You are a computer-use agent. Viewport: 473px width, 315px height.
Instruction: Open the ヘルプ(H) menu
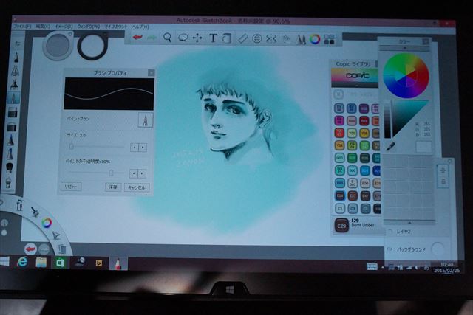(x=140, y=27)
